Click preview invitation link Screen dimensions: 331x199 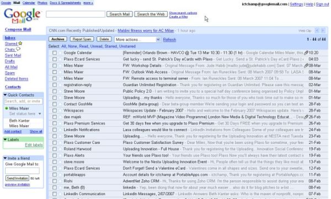(17, 185)
